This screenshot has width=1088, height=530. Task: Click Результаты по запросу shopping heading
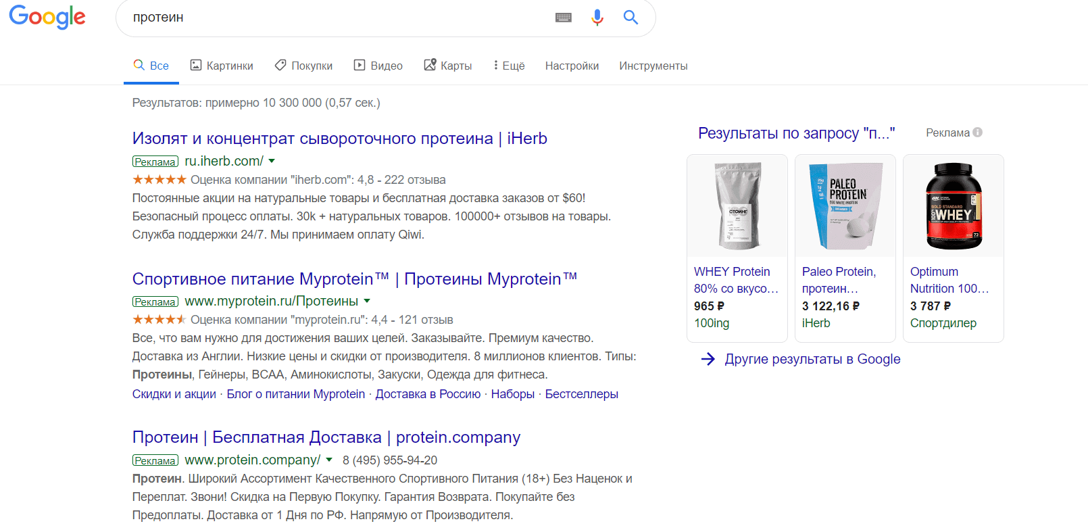pos(797,133)
